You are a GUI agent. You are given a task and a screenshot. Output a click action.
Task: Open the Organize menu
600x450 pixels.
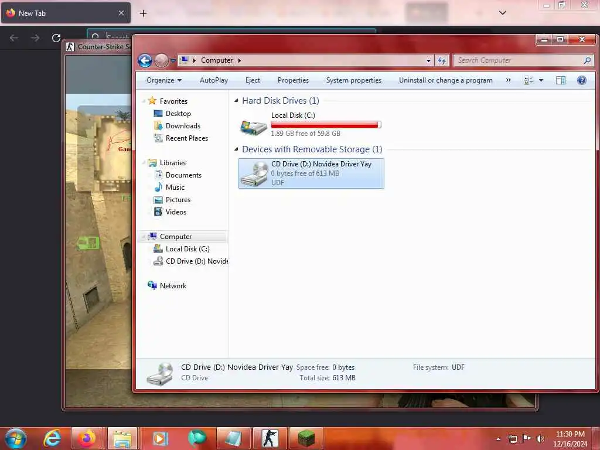(164, 80)
